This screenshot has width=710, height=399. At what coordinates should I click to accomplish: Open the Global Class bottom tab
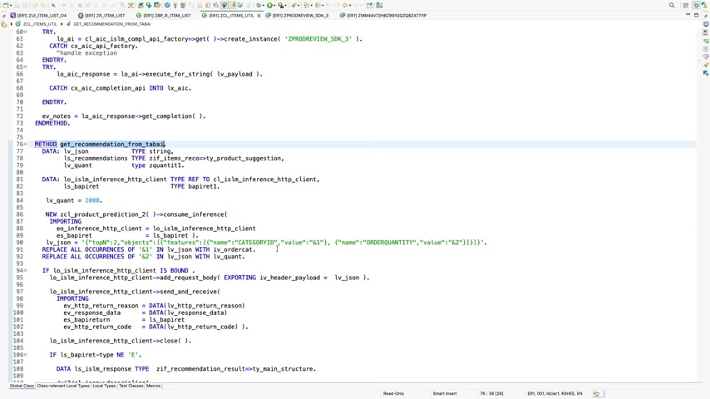(x=22, y=386)
